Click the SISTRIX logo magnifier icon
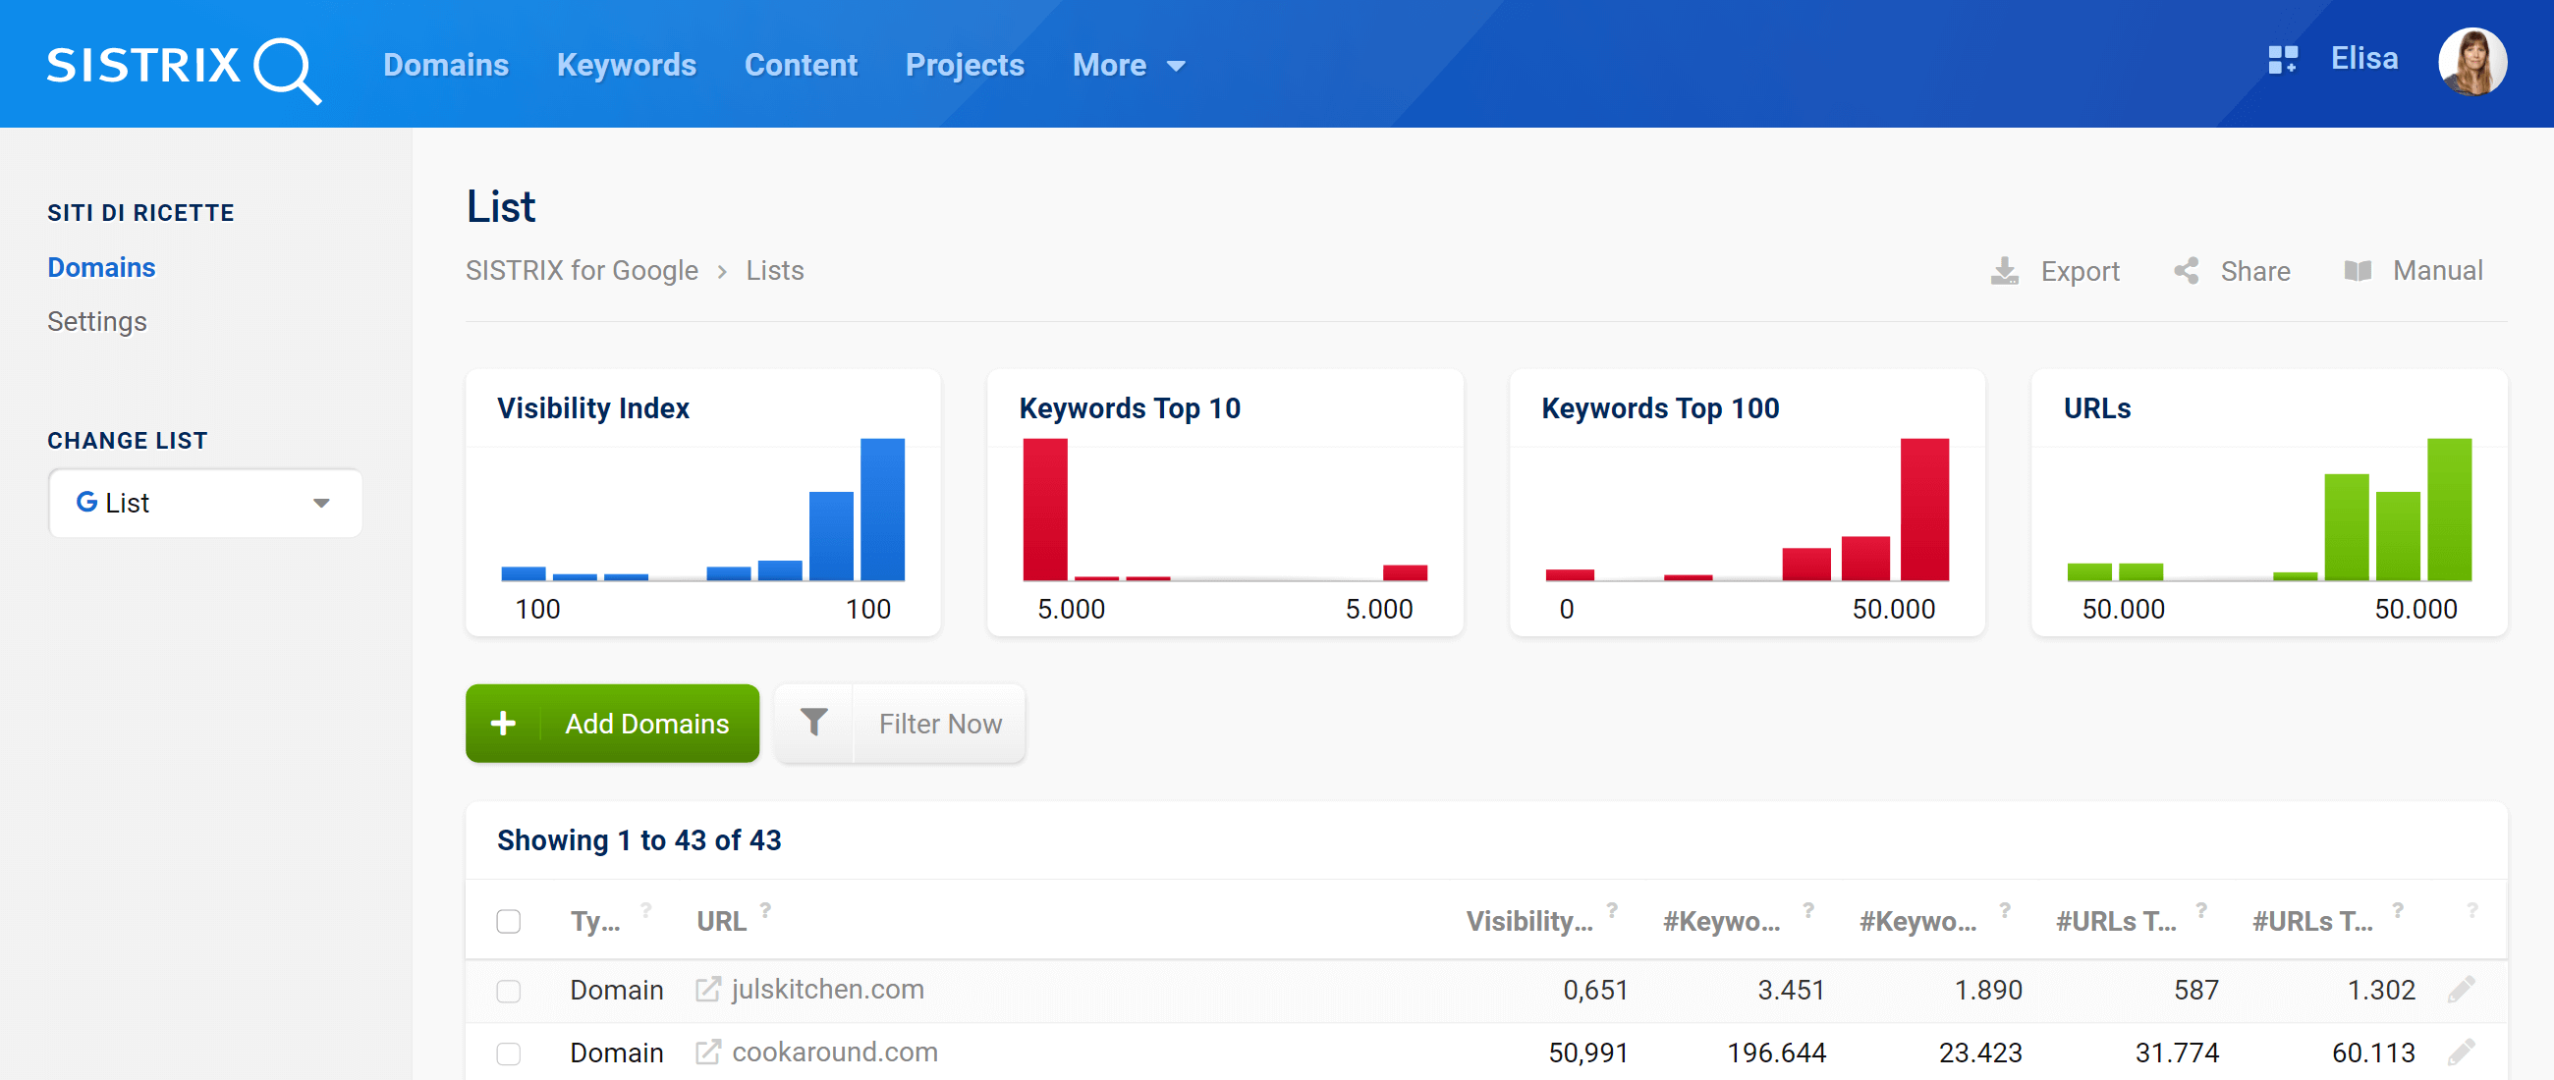2554x1080 pixels. click(x=287, y=70)
